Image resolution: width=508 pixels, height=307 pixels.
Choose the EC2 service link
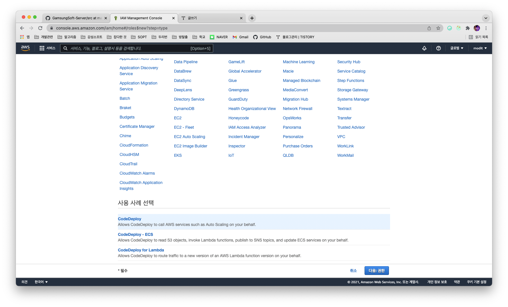tap(178, 118)
